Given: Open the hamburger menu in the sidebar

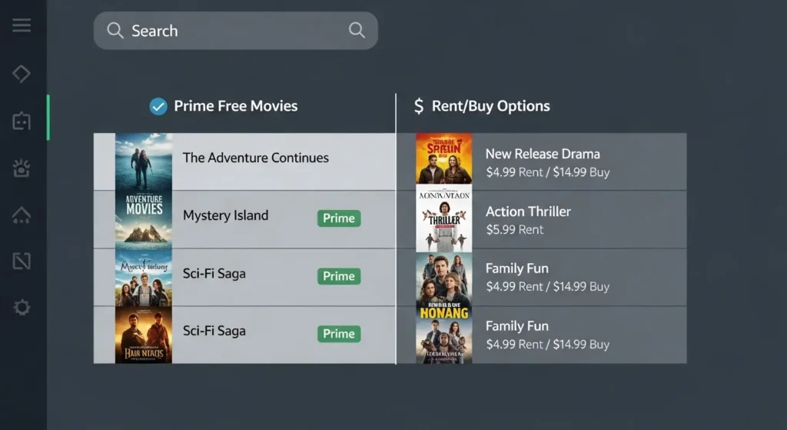Looking at the screenshot, I should tap(22, 25).
